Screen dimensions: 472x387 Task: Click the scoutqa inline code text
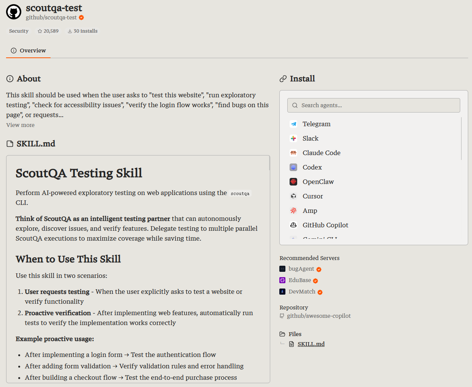click(240, 193)
